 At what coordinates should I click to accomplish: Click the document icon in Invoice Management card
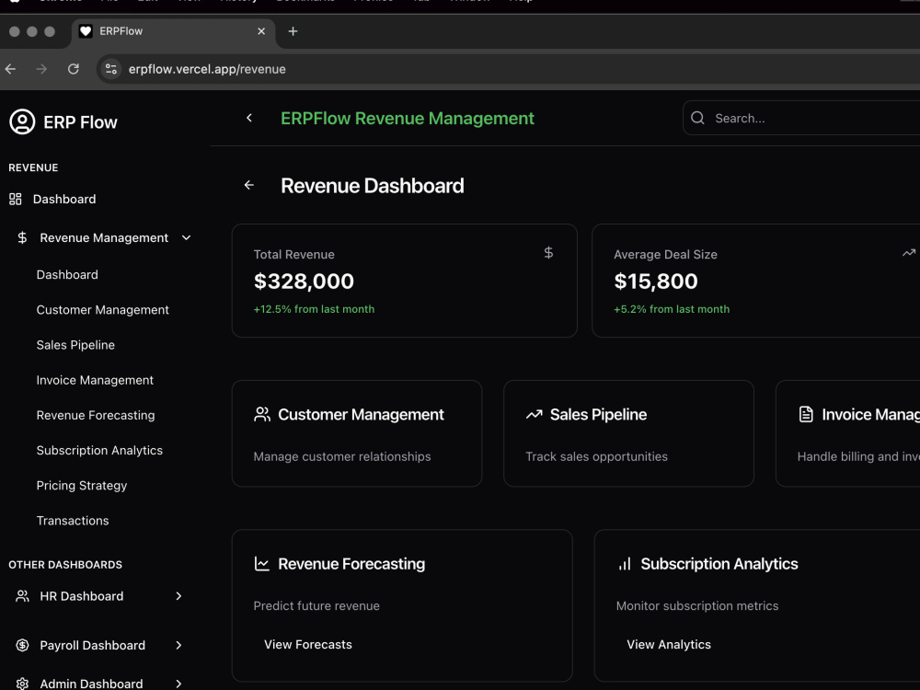806,414
